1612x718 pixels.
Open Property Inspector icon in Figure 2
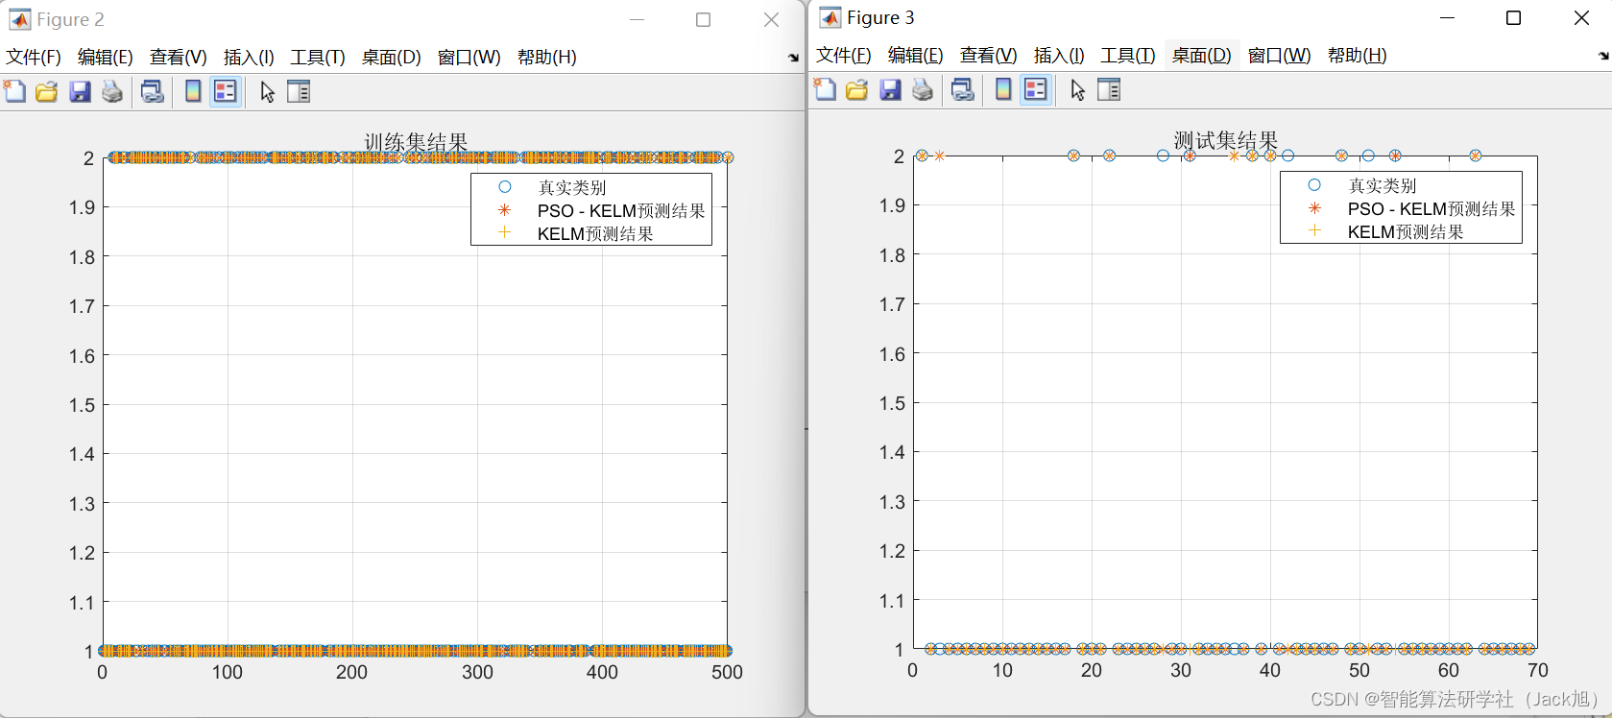[299, 91]
